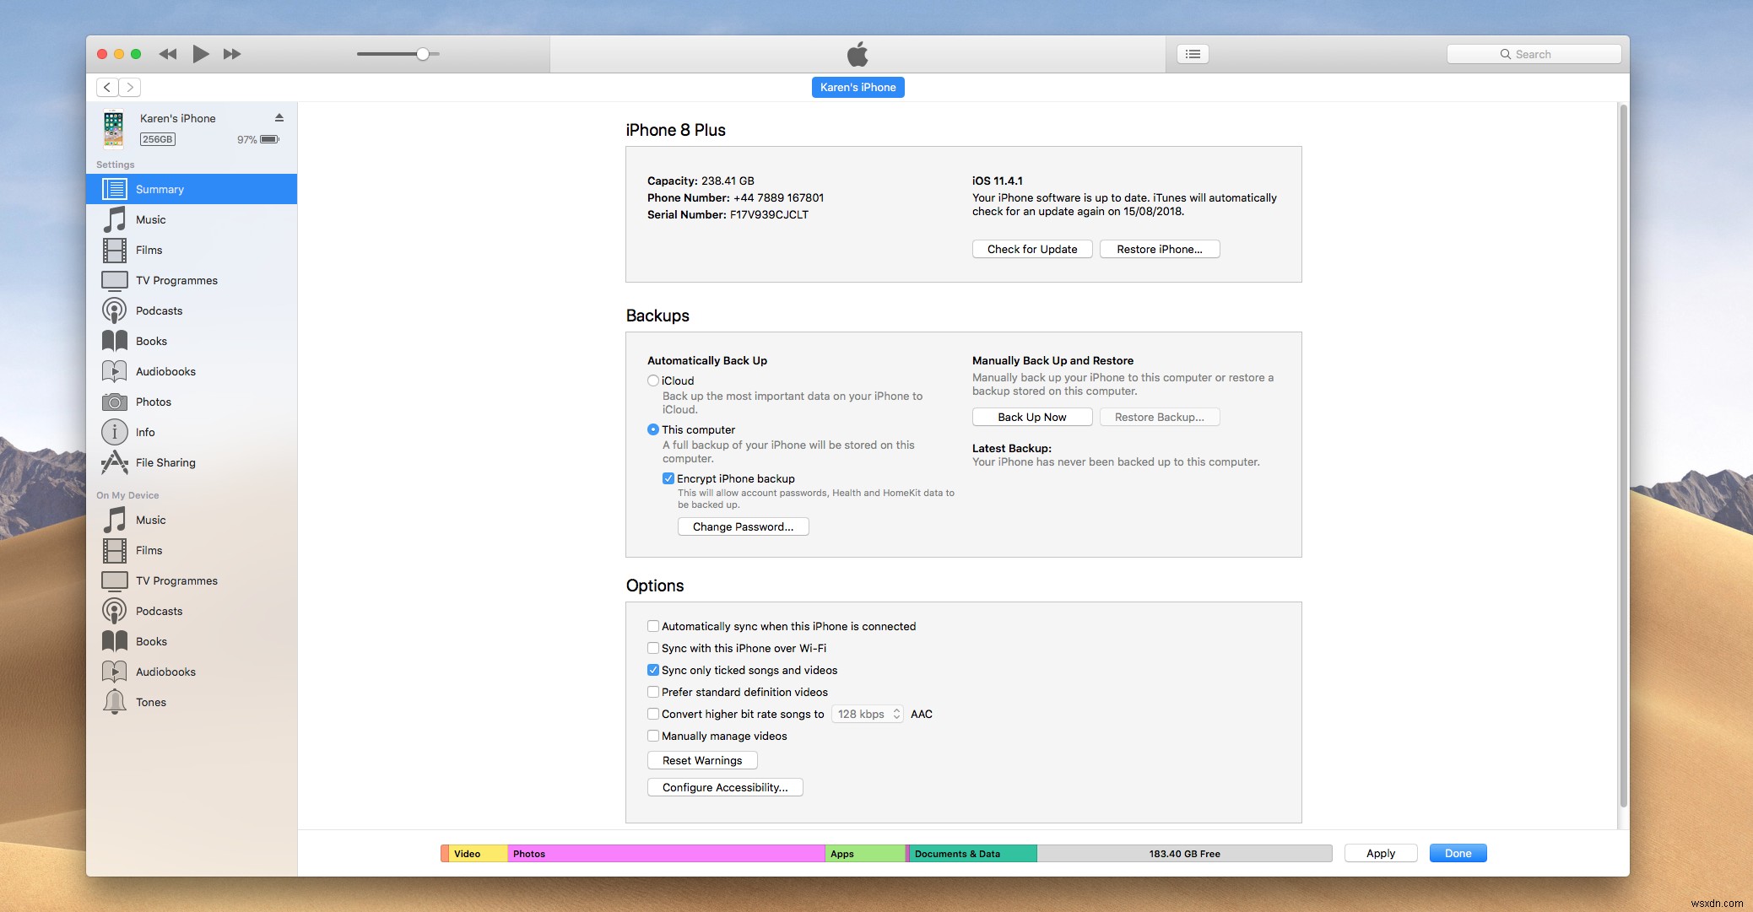Toggle Encrypt iPhone backup checkbox

pyautogui.click(x=668, y=478)
